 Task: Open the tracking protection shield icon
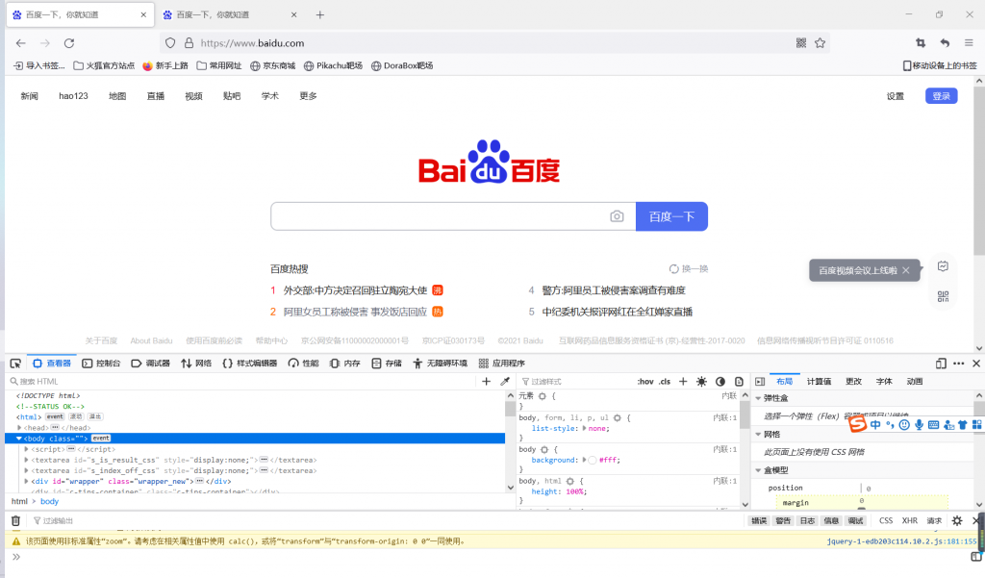click(x=170, y=42)
